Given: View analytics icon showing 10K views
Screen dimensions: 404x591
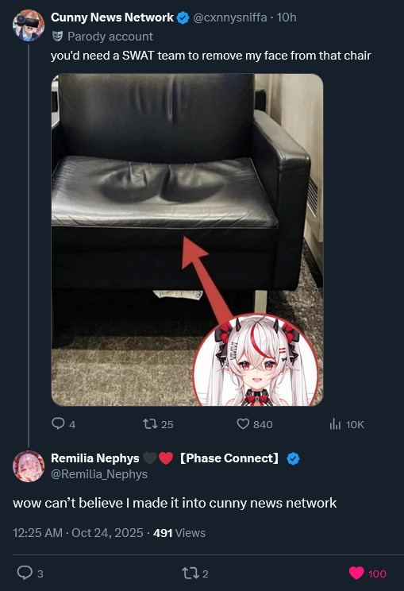Looking at the screenshot, I should click(335, 424).
